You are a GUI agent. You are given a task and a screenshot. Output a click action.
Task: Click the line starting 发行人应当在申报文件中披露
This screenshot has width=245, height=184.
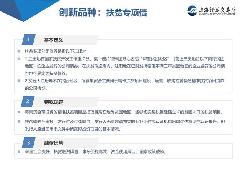[73, 129]
